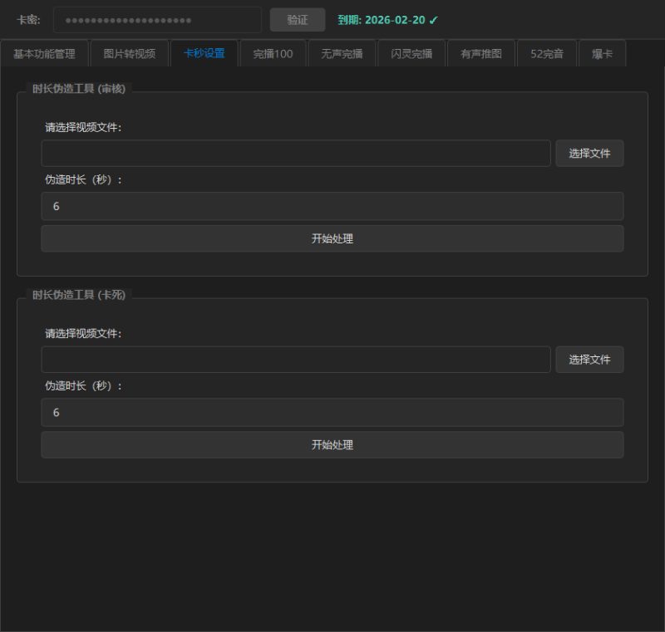Open the 52完音 tab

[x=547, y=54]
